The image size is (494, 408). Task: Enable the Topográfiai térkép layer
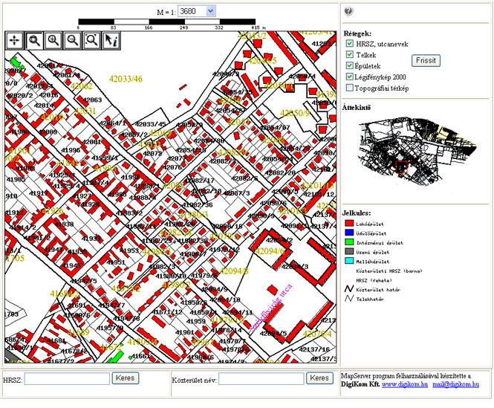coord(350,88)
